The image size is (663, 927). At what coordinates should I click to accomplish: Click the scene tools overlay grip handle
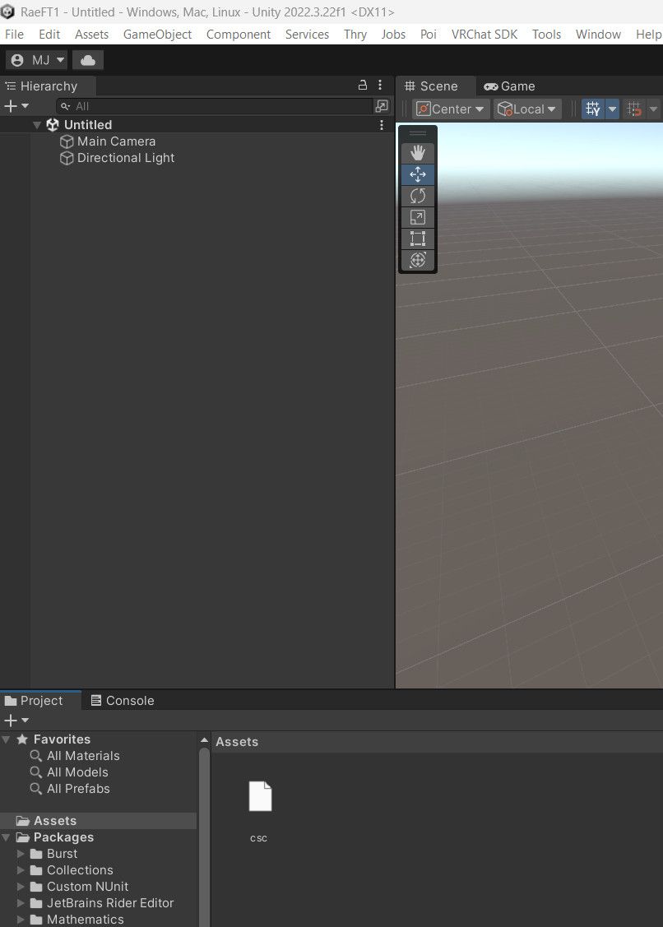418,133
